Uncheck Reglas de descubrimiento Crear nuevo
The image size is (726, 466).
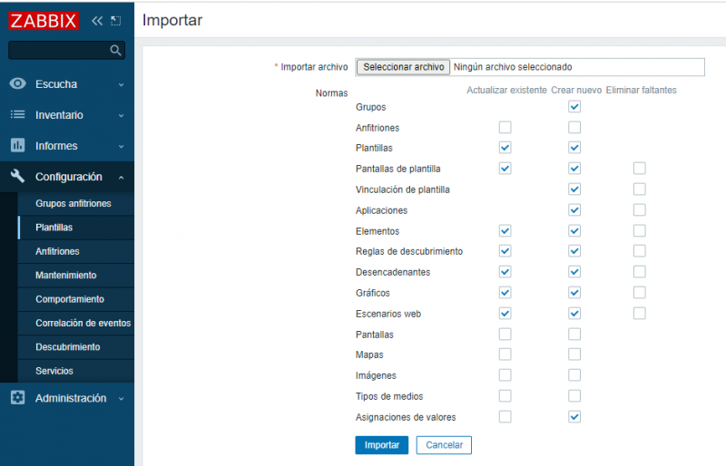(x=574, y=251)
